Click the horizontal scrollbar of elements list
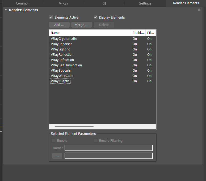Viewport: 206px width, 181px height. [x=74, y=126]
